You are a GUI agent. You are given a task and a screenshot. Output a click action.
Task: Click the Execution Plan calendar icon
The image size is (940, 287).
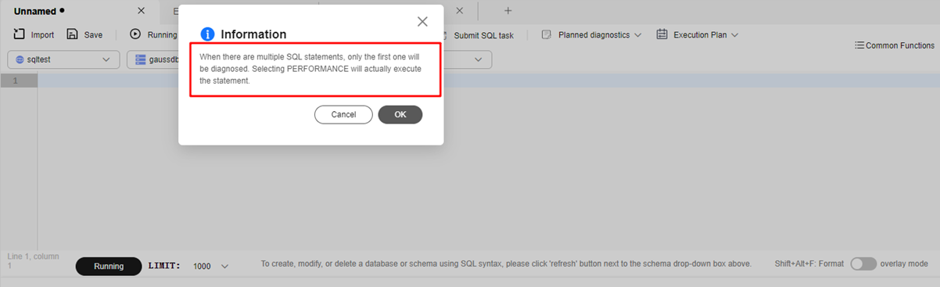(662, 34)
